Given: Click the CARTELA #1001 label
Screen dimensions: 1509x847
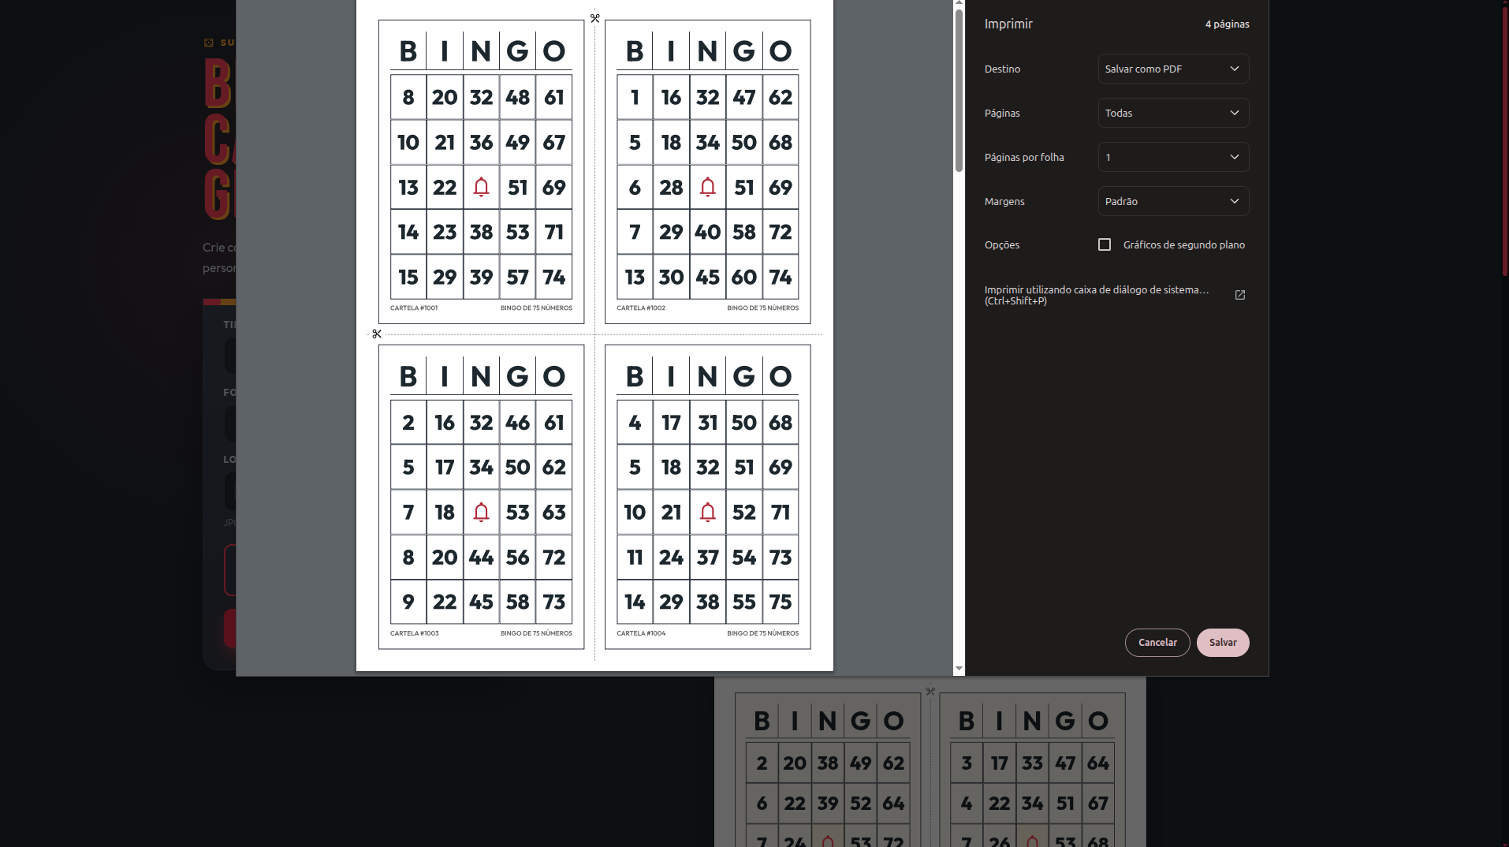Looking at the screenshot, I should 414,308.
